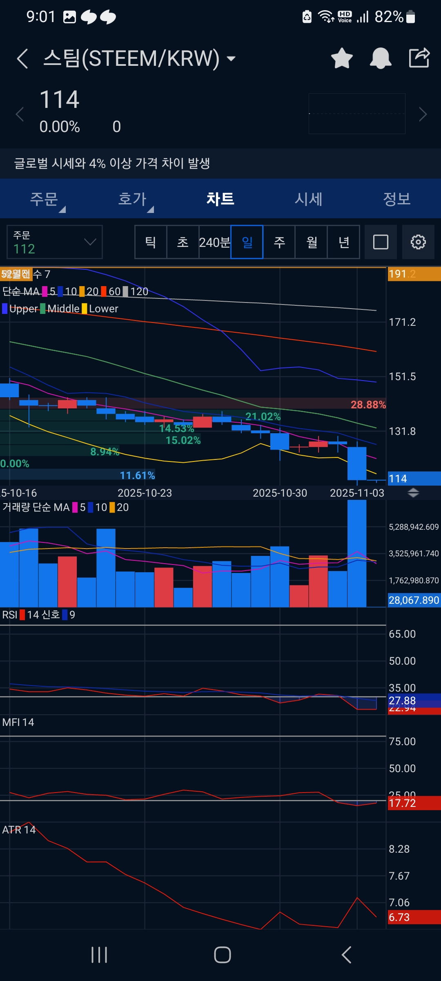Image resolution: width=441 pixels, height=981 pixels.
Task: Tap the Middle band legend label
Action: pyautogui.click(x=63, y=309)
